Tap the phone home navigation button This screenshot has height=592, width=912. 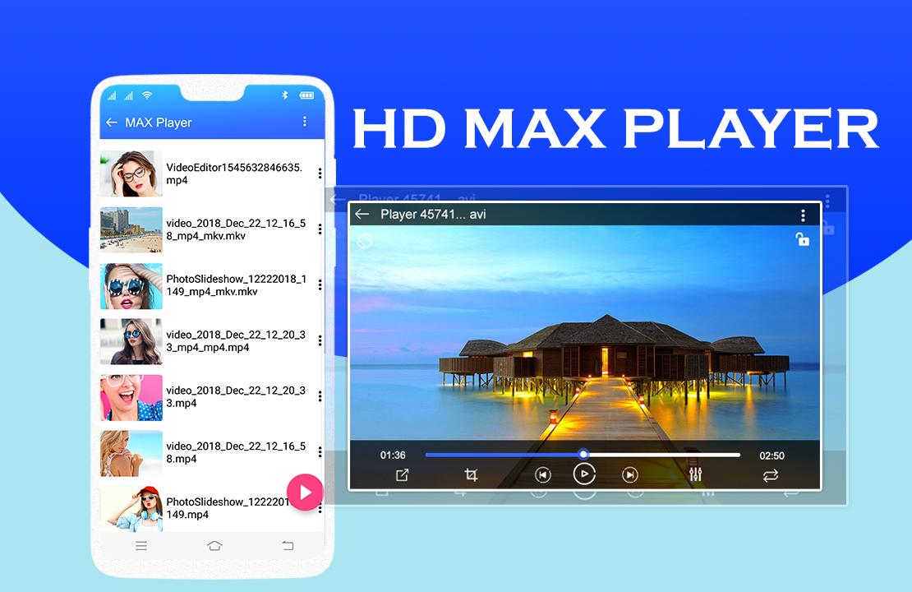[x=214, y=545]
